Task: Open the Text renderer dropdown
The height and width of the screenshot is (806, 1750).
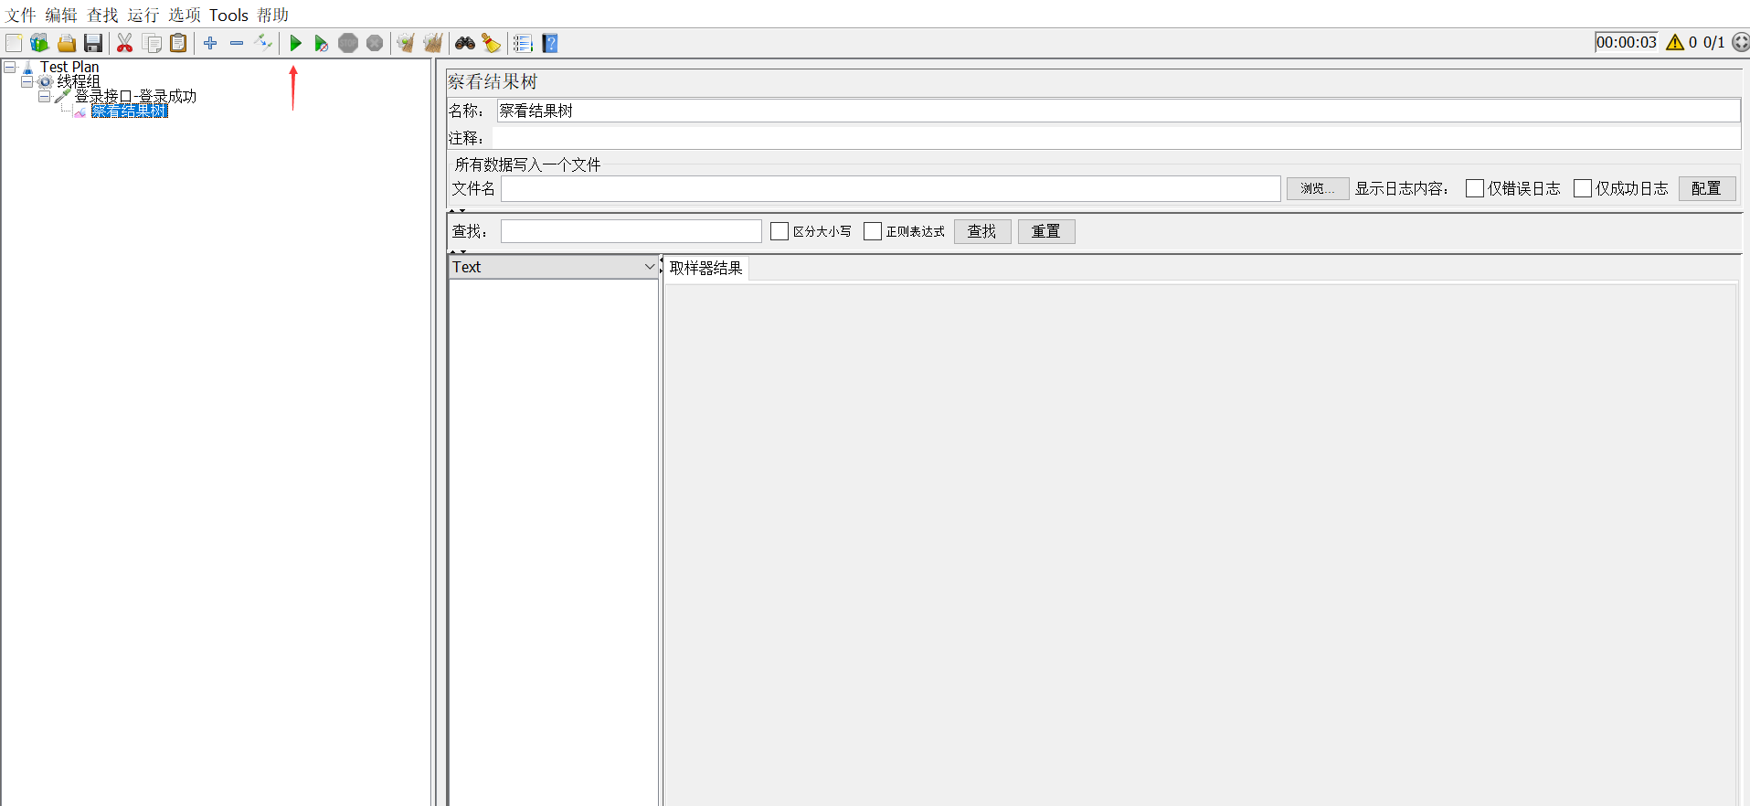Action: (x=554, y=267)
